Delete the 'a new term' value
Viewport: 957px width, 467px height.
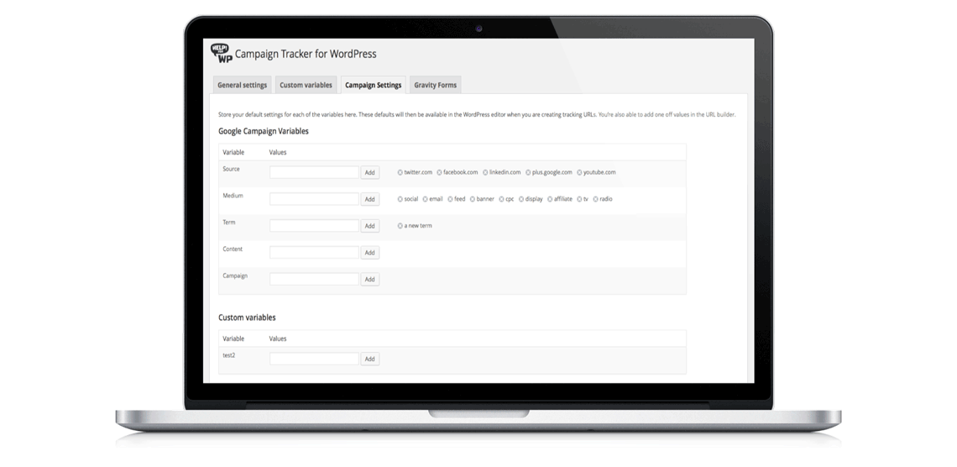[400, 226]
